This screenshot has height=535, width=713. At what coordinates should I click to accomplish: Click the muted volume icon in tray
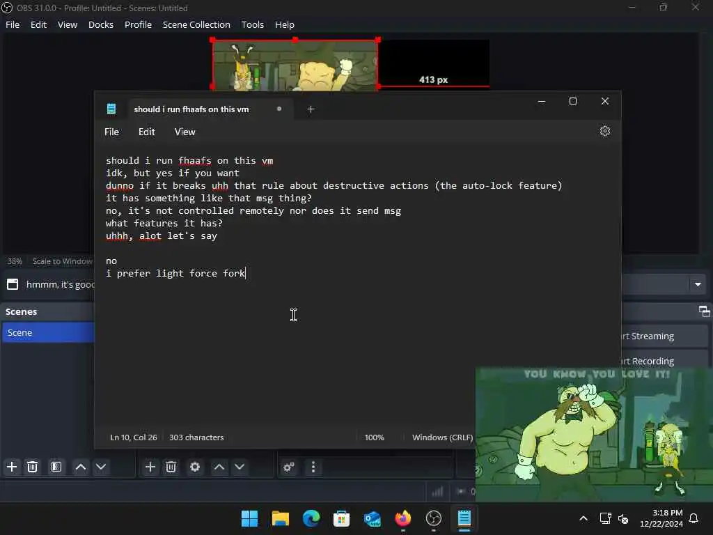pos(623,518)
